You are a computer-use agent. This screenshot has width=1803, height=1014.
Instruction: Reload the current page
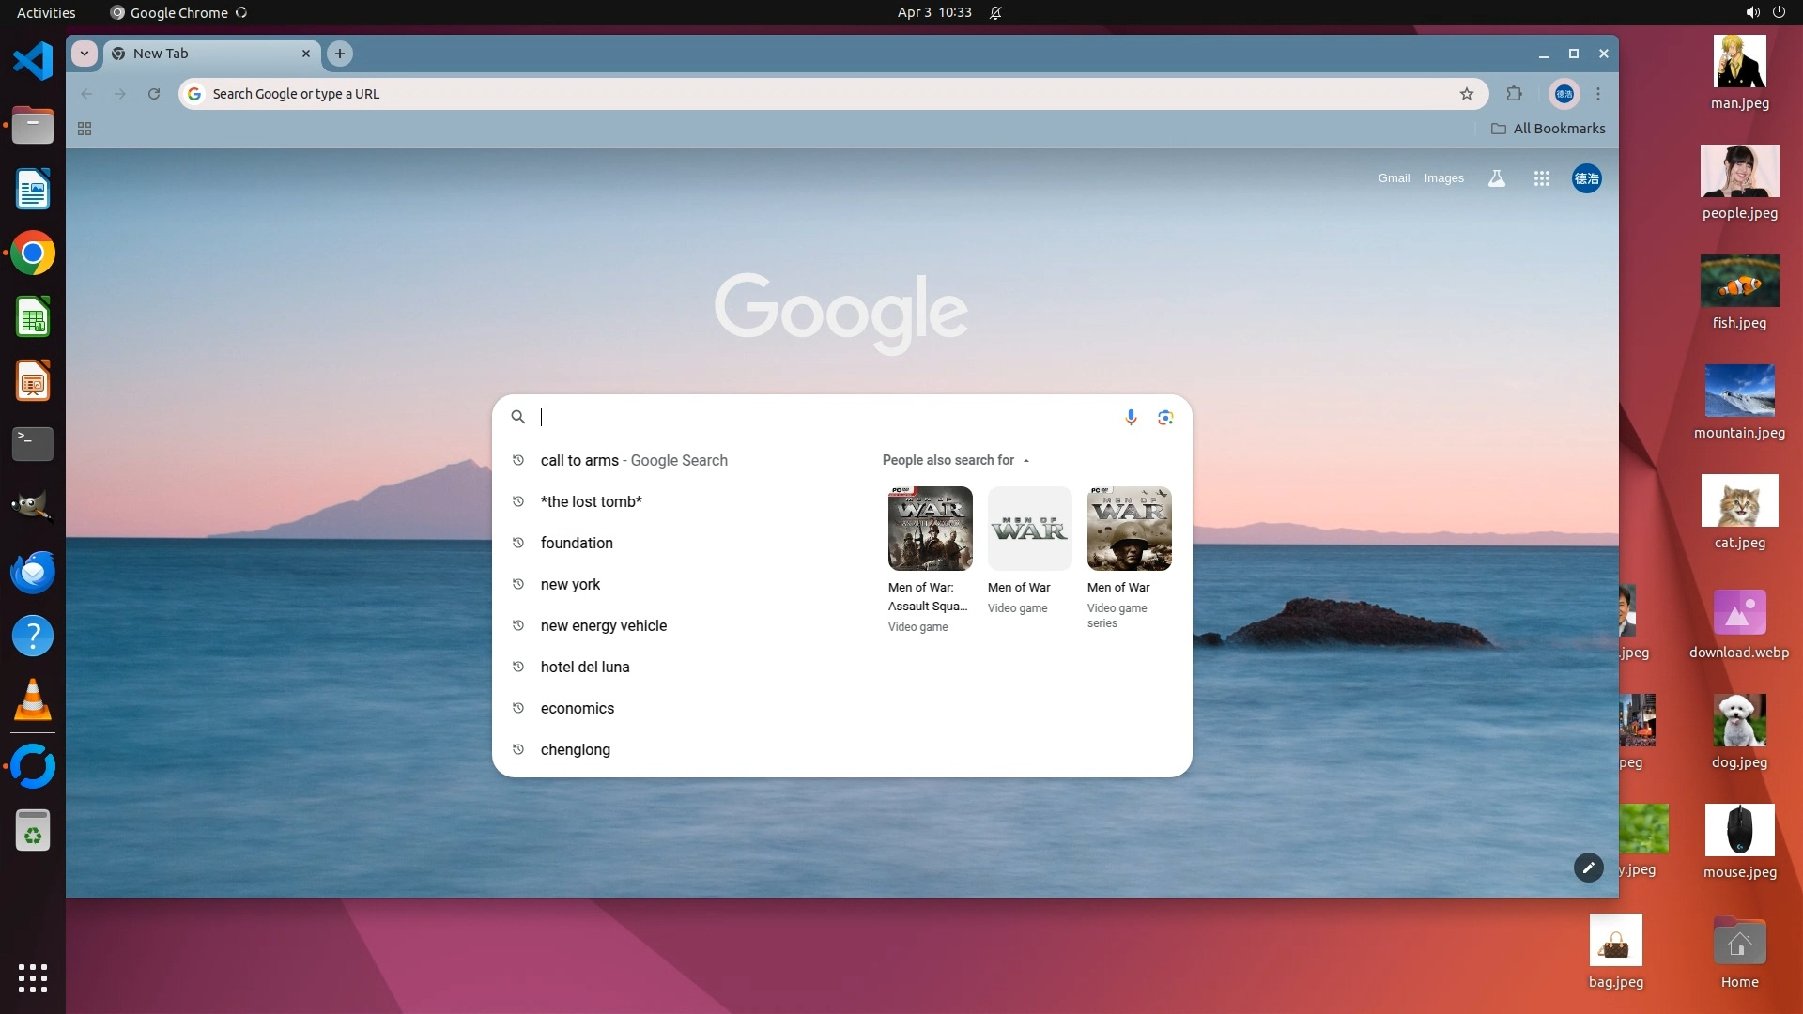point(154,94)
